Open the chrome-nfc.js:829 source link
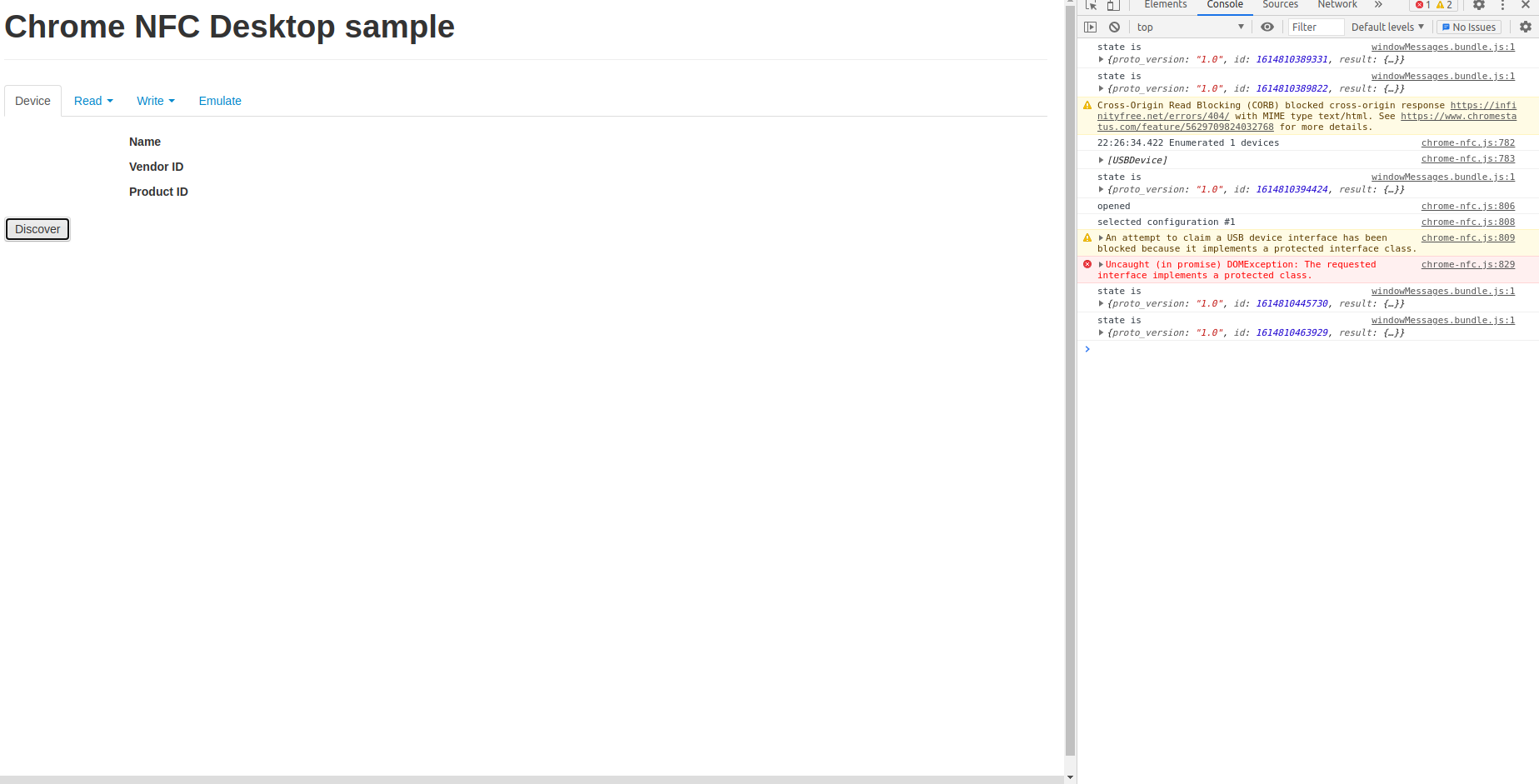Screen dimensions: 1539x784 point(1468,265)
